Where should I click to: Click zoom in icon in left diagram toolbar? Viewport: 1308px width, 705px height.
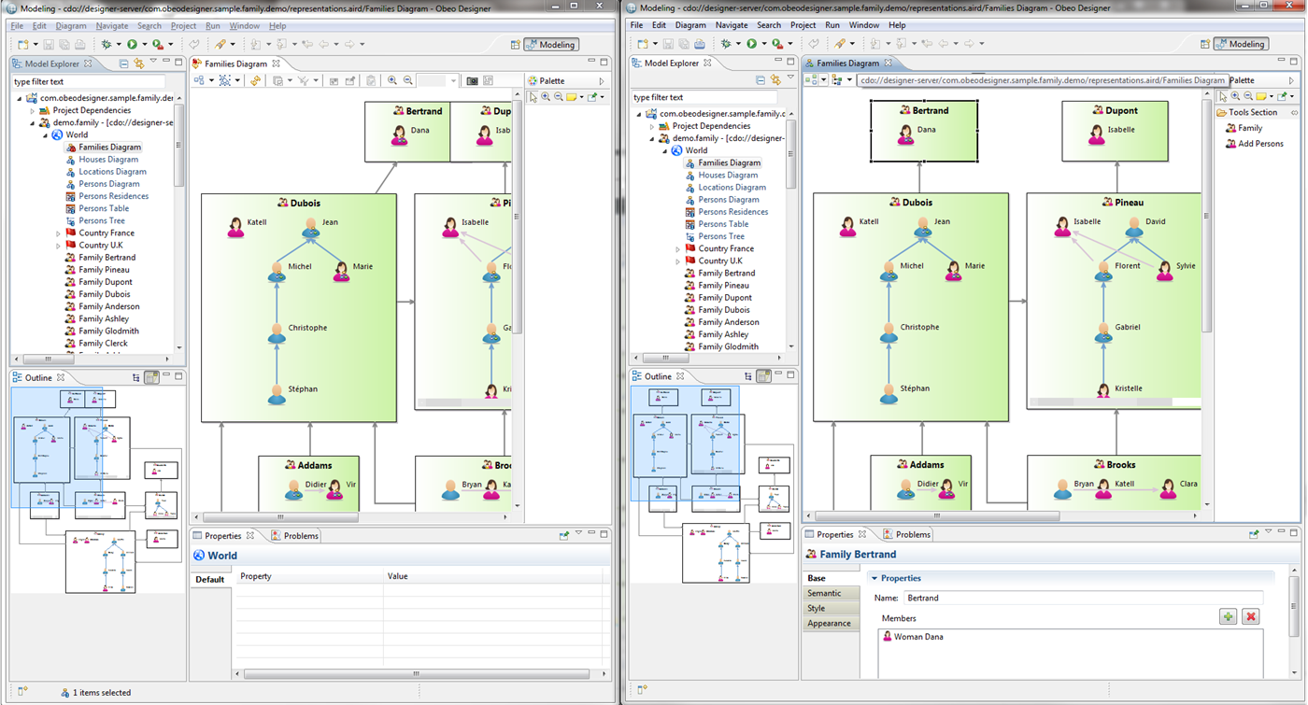tap(392, 81)
